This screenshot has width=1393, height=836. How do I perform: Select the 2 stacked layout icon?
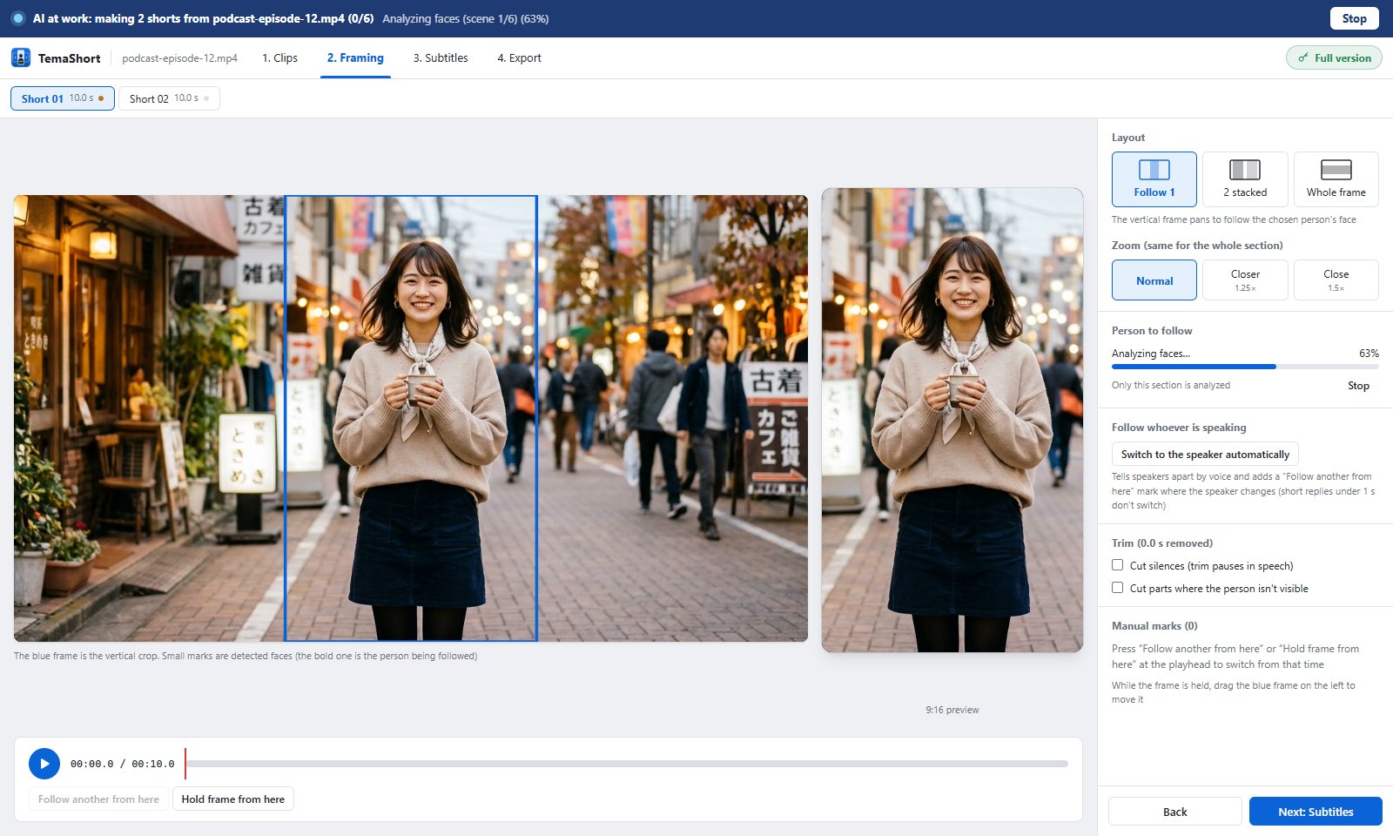pos(1245,169)
